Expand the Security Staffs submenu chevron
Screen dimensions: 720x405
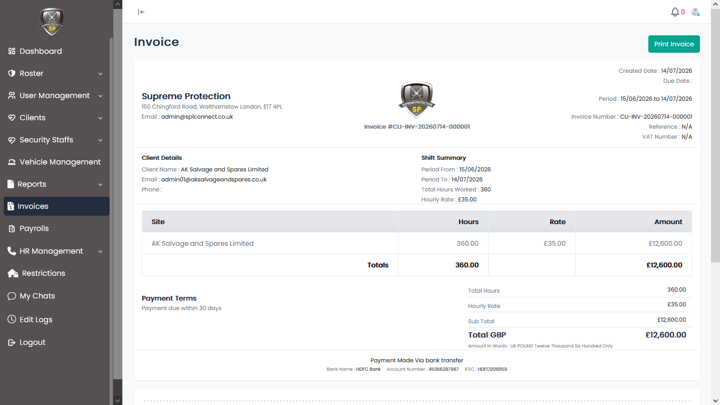pyautogui.click(x=100, y=140)
